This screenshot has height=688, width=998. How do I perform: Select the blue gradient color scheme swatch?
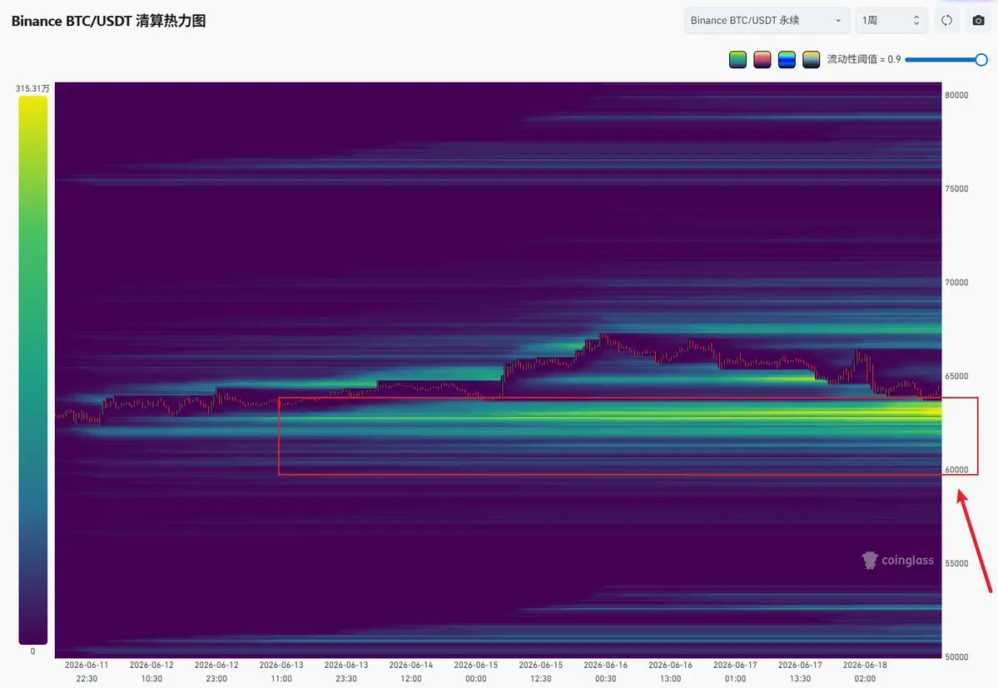787,60
